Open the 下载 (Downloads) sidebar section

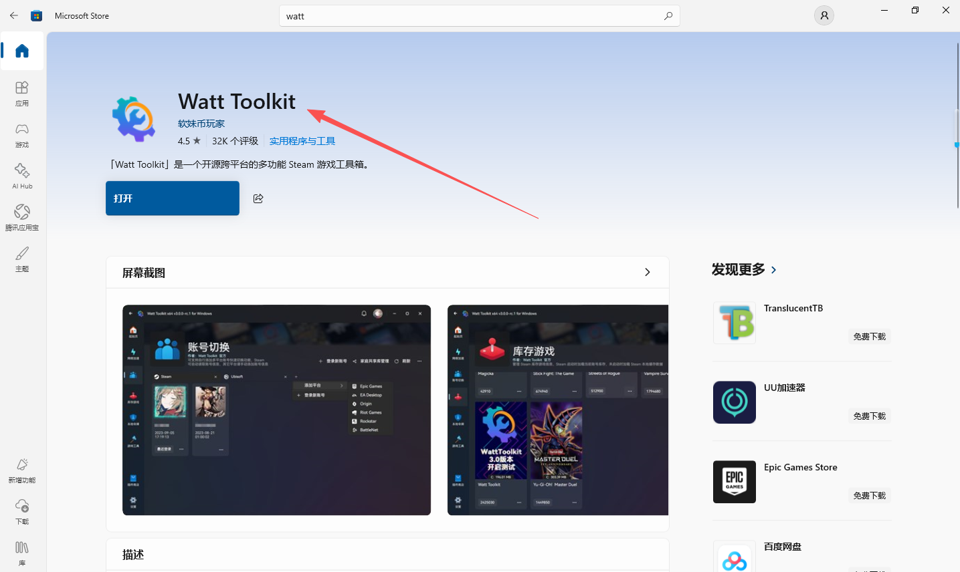22,512
